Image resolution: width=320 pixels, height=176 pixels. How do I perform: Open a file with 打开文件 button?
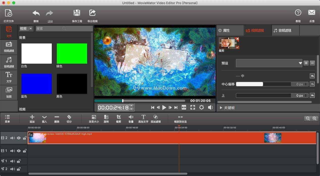click(x=9, y=16)
